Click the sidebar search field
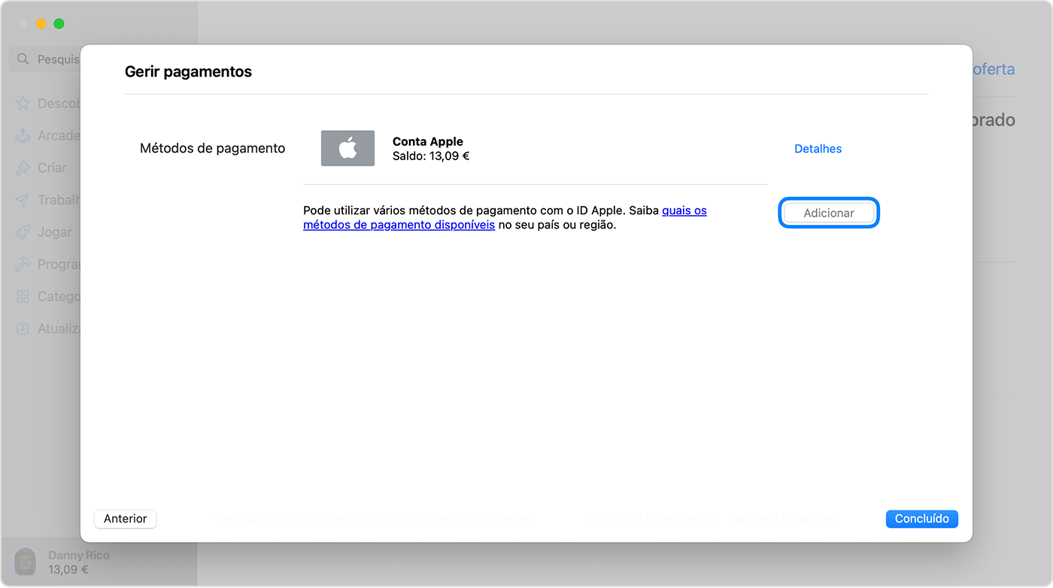The image size is (1053, 588). pos(45,59)
